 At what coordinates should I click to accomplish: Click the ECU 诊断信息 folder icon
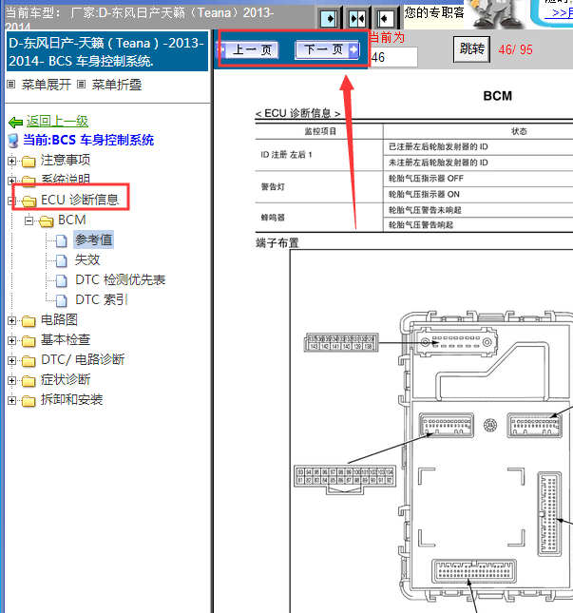[x=29, y=201]
